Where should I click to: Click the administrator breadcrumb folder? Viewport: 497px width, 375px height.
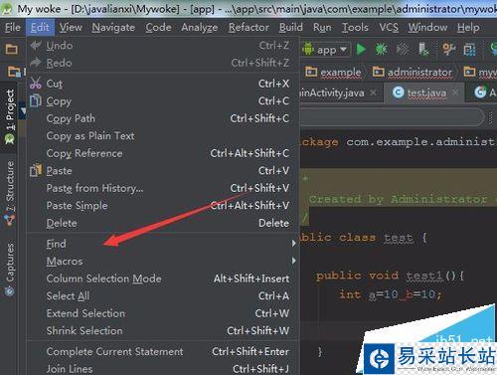[413, 72]
